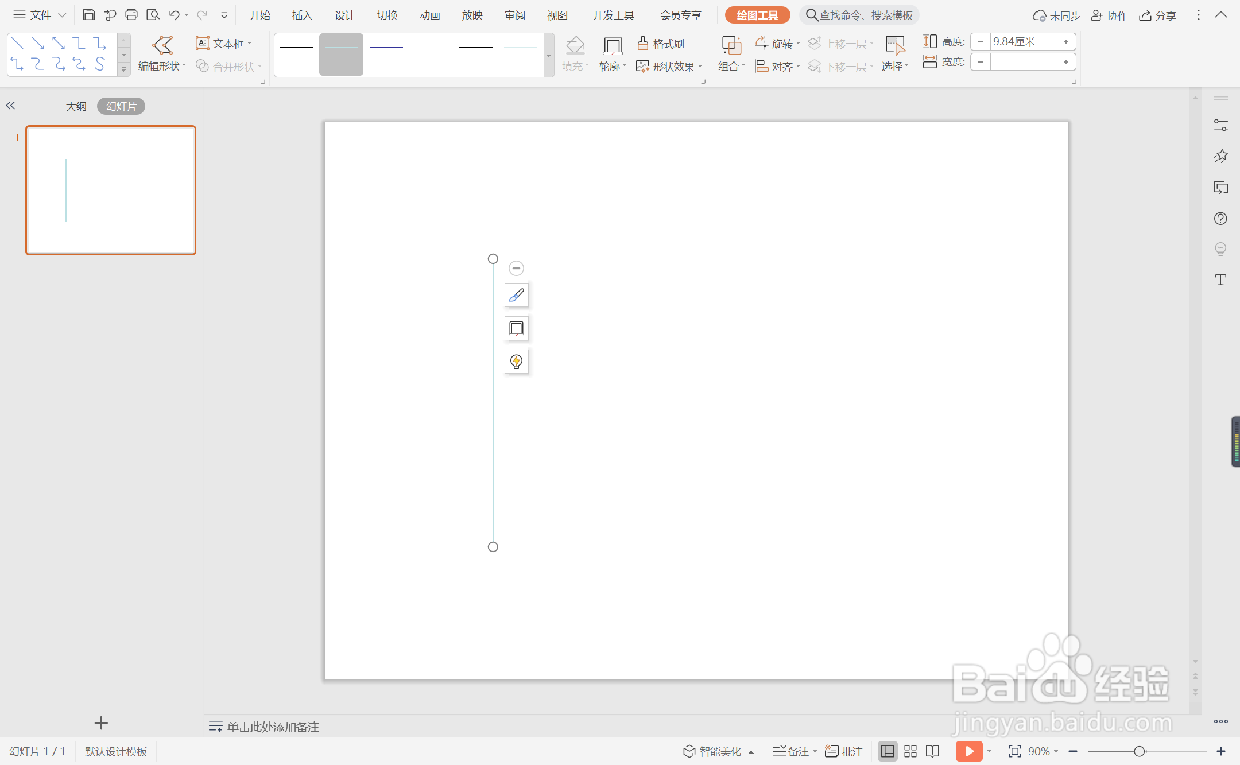Select the light teal line style swatch
Viewport: 1240px width, 765px height.
pyautogui.click(x=341, y=55)
